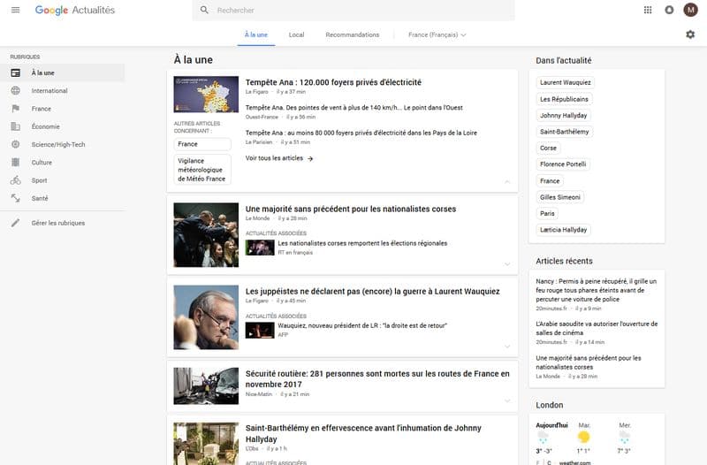707x465 pixels.
Task: Click the Johnny Hallyday trending chip
Action: (563, 116)
